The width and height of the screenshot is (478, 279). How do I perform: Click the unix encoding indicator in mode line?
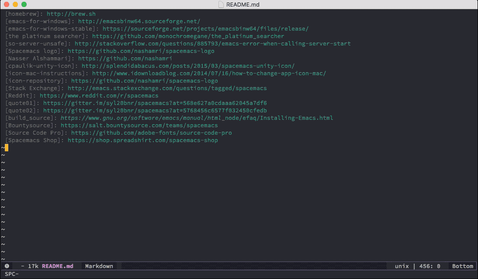(x=401, y=266)
